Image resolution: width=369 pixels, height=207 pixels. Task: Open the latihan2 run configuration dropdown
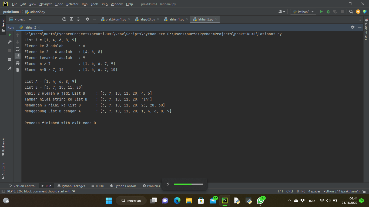pos(303,12)
